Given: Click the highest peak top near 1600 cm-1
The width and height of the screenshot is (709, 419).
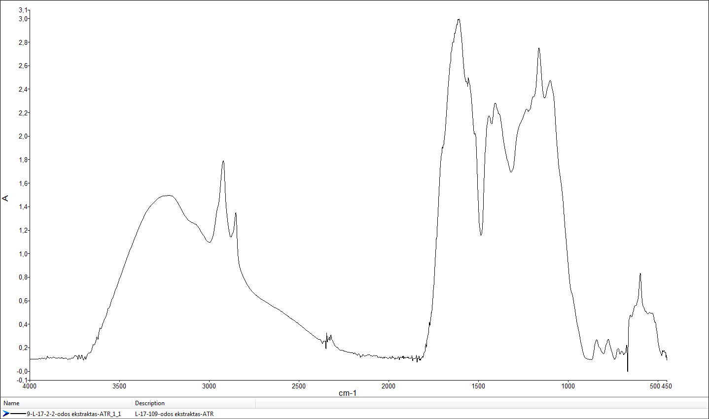Looking at the screenshot, I should click(459, 20).
